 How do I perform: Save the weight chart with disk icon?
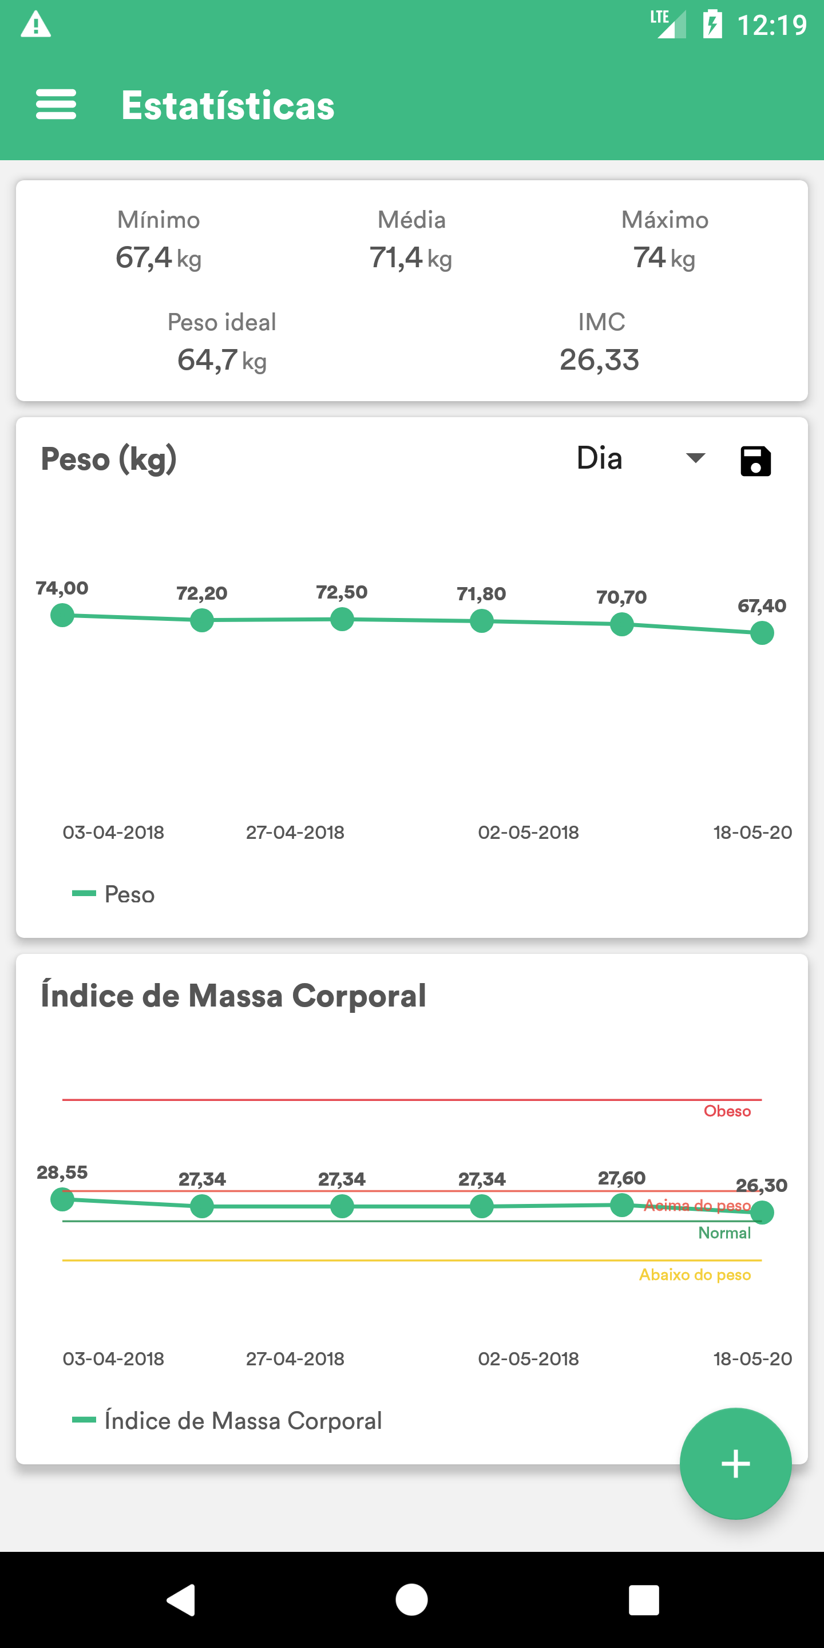tap(755, 461)
